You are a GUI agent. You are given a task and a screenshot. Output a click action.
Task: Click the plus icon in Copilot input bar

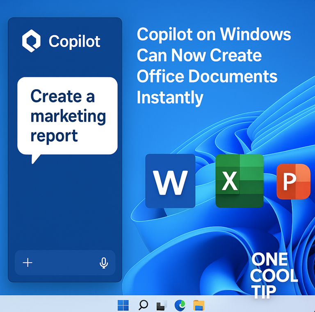pyautogui.click(x=27, y=263)
